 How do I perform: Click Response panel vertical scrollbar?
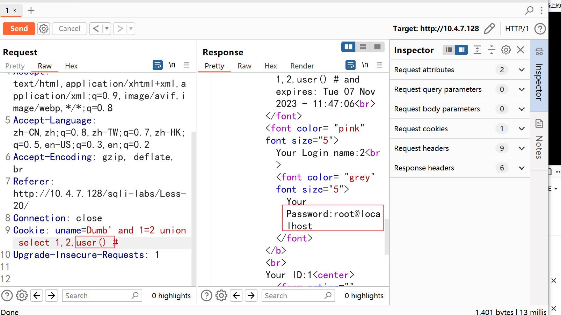pyautogui.click(x=386, y=237)
